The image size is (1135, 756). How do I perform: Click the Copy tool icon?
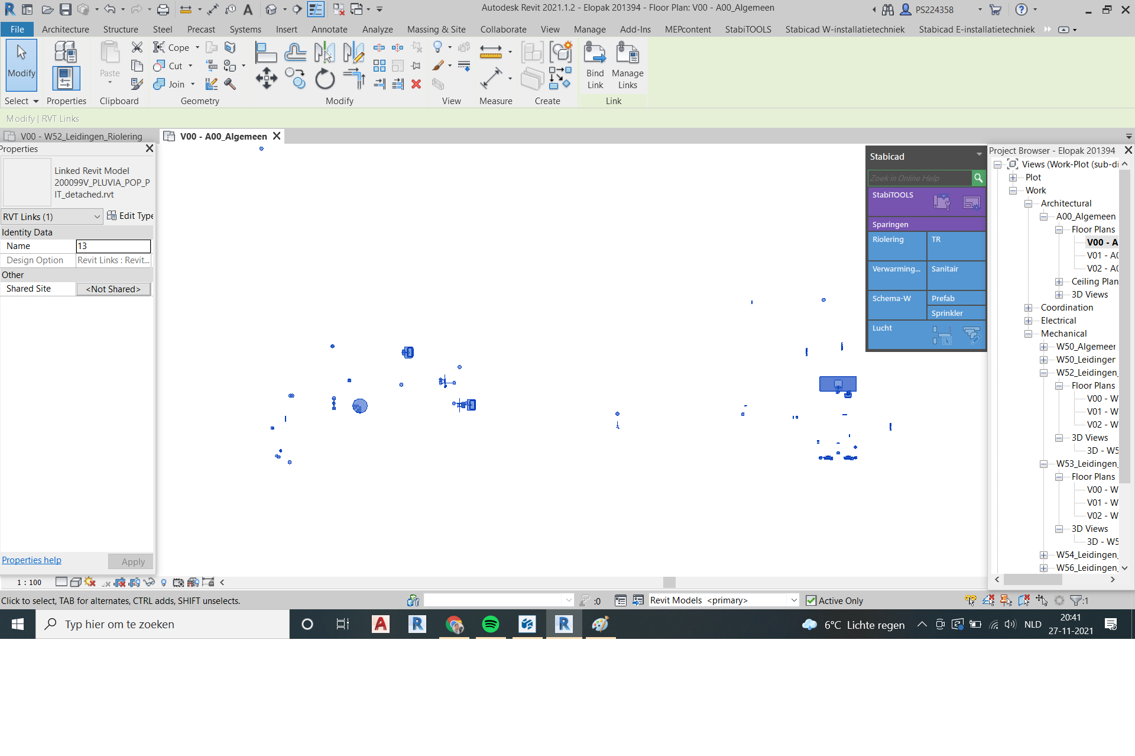[295, 78]
